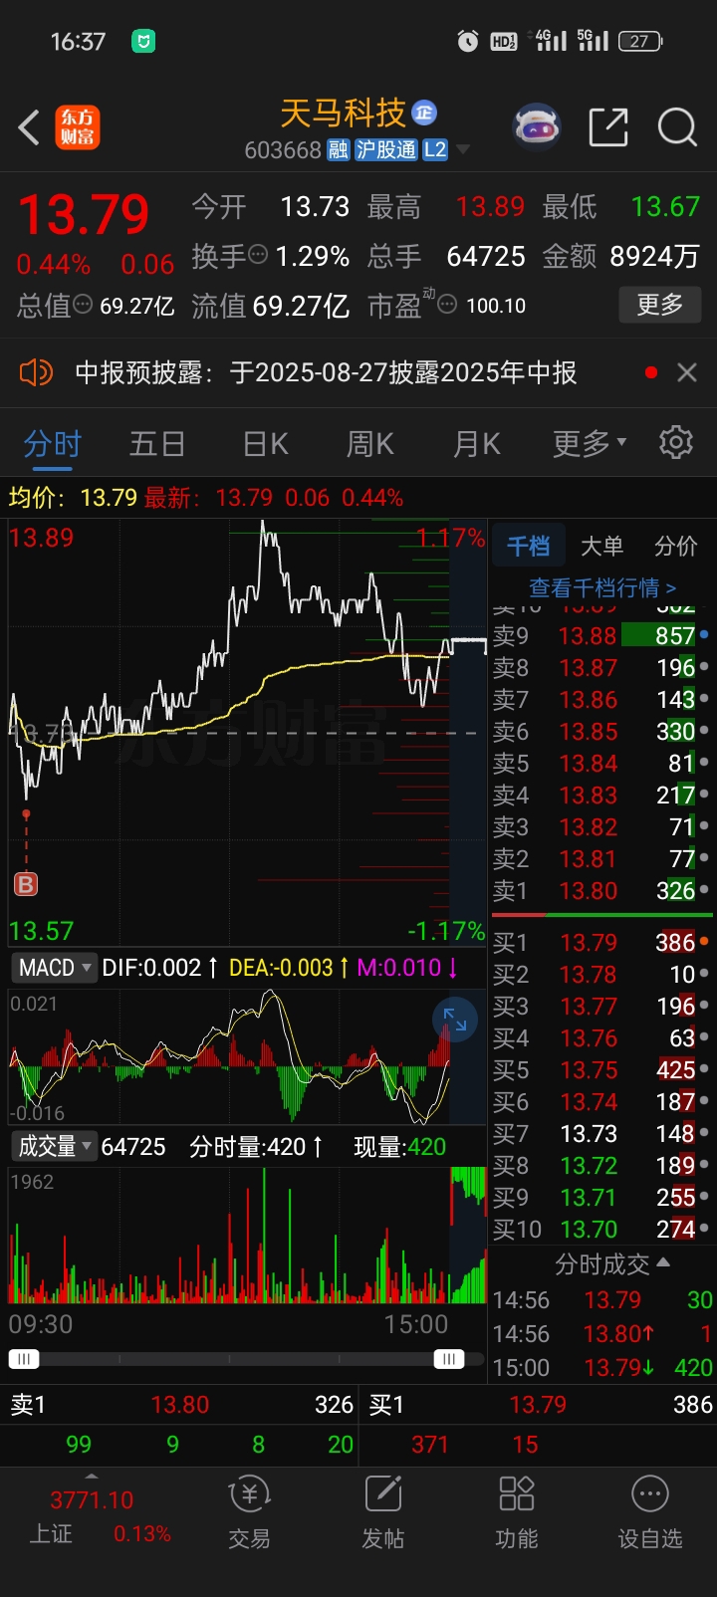Image resolution: width=717 pixels, height=1597 pixels.
Task: Tap the 买3 row at 13.77
Action: coord(601,1006)
